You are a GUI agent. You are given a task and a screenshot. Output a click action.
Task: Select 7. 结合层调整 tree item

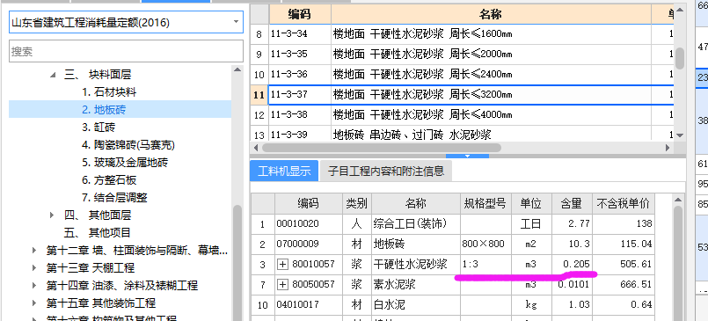tap(114, 197)
